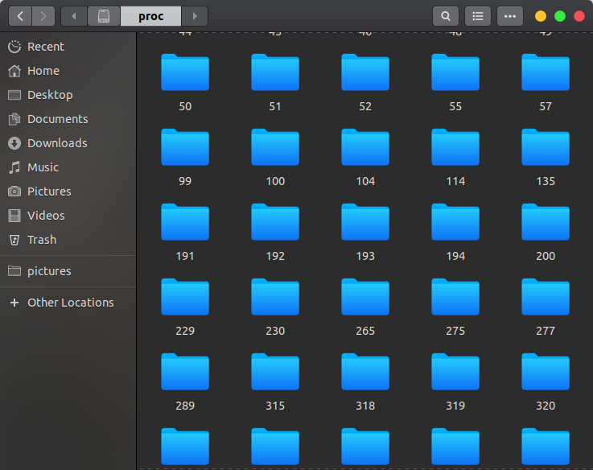Select the proc path segment
Screen dimensions: 593x470
pyautogui.click(x=151, y=16)
